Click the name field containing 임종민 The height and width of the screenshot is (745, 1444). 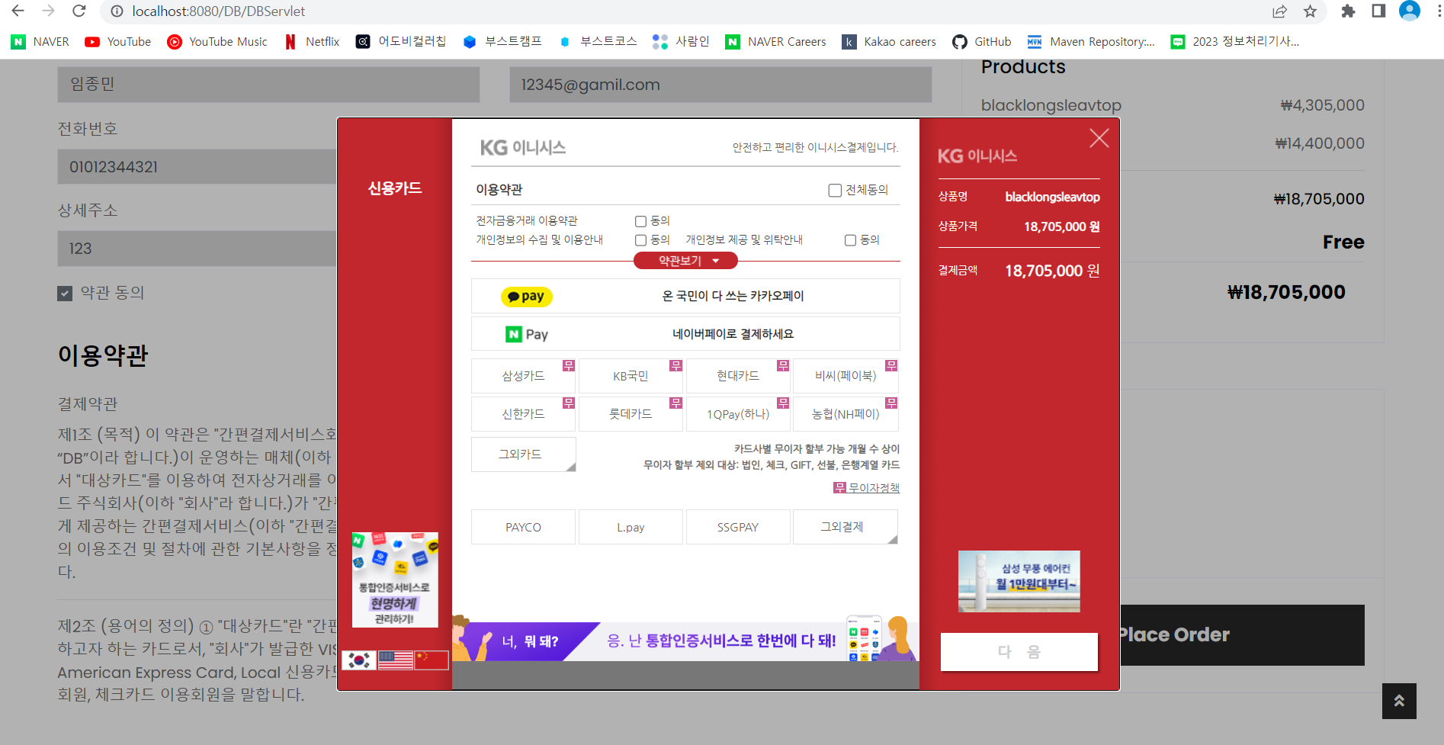[268, 85]
